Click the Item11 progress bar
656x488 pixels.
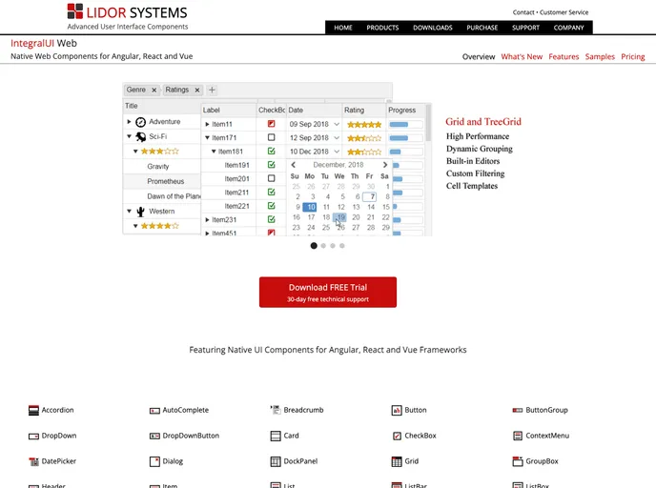coord(405,125)
